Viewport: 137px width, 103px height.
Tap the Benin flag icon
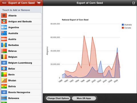point(4,75)
